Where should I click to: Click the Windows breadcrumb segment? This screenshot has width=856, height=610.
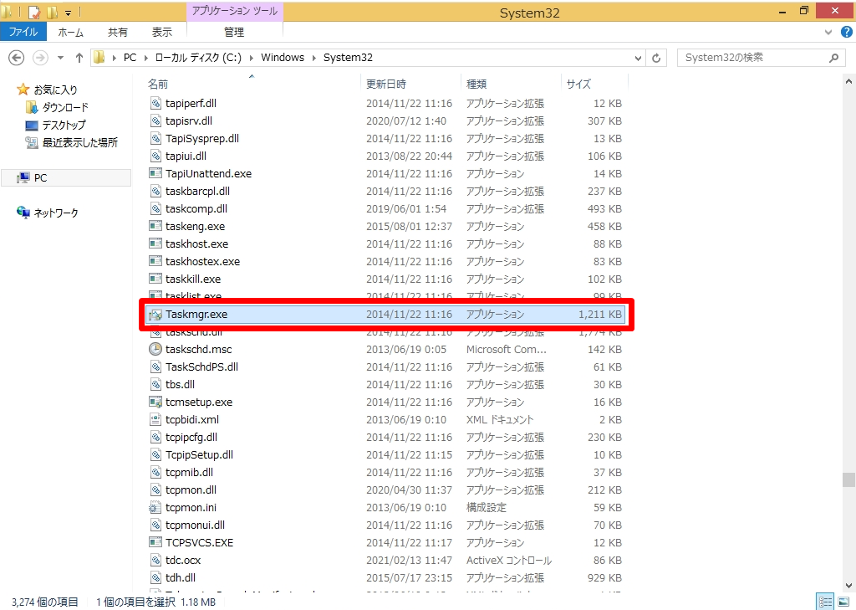pos(283,58)
